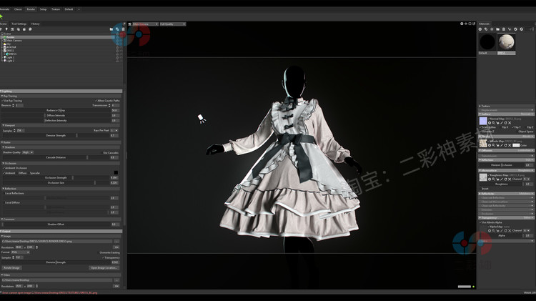The width and height of the screenshot is (536, 301).
Task: Reload the Normal Map texture
Action: click(505, 123)
